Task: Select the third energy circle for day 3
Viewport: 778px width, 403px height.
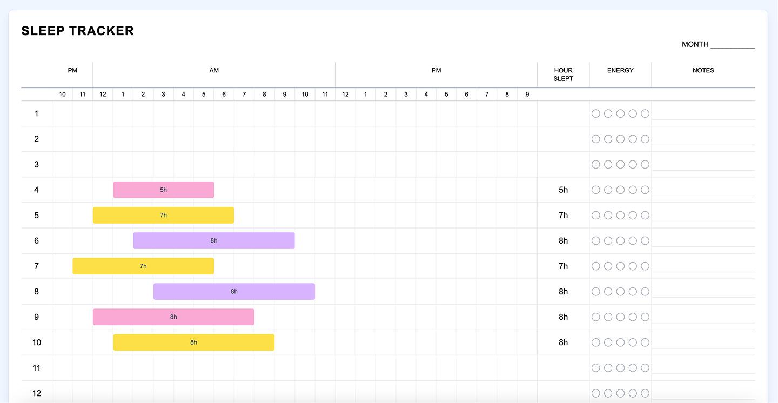Action: [620, 164]
